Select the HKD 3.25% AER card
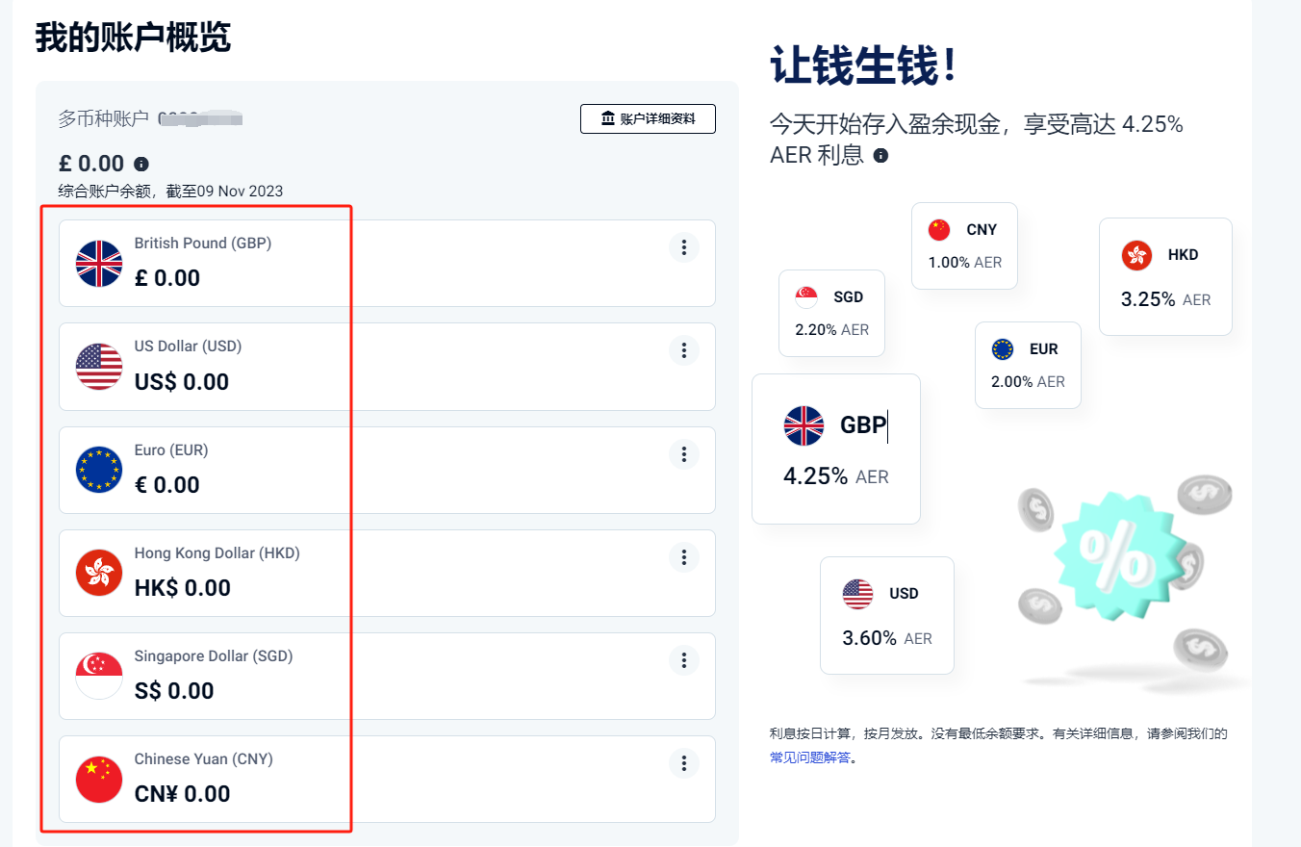The height and width of the screenshot is (847, 1301). [1164, 276]
